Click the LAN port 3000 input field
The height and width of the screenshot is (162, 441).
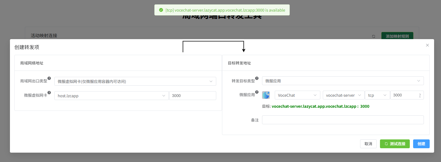[x=192, y=96]
